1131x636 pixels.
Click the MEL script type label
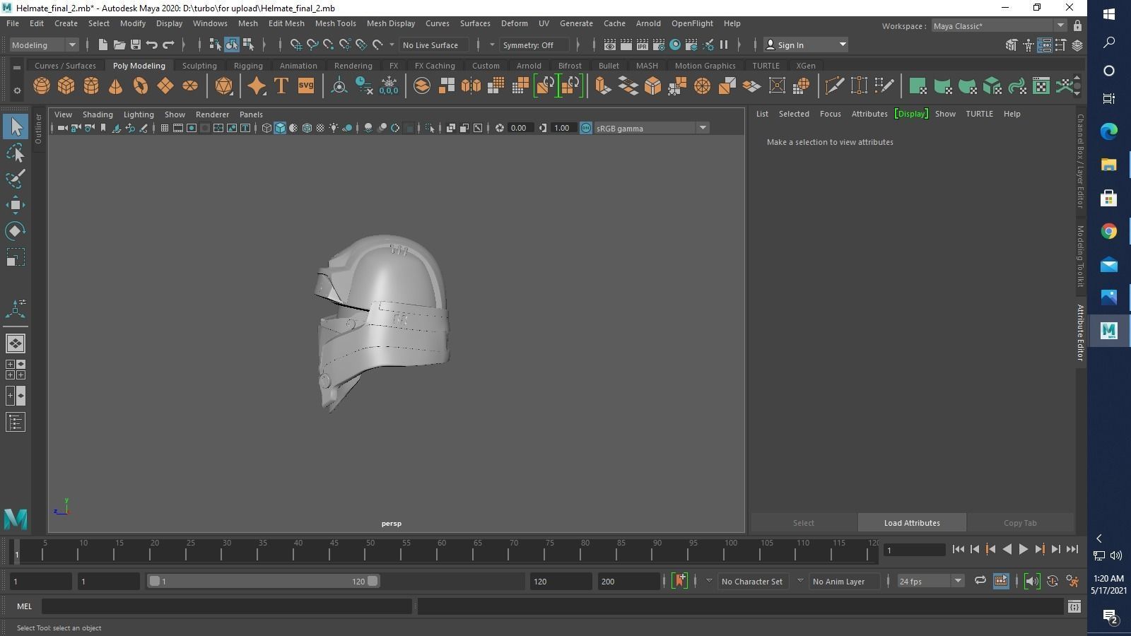coord(24,606)
